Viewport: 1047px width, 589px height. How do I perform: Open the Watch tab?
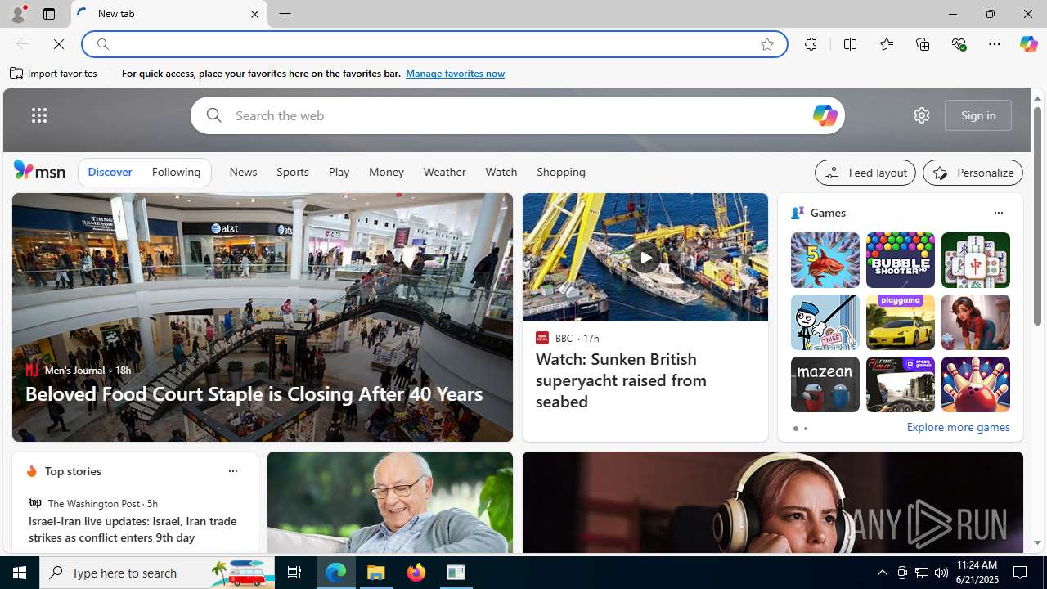(x=501, y=173)
